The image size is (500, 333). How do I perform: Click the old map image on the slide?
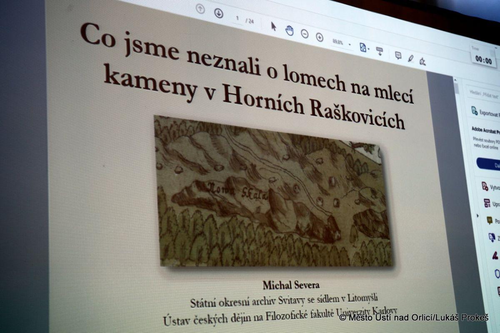pyautogui.click(x=273, y=191)
